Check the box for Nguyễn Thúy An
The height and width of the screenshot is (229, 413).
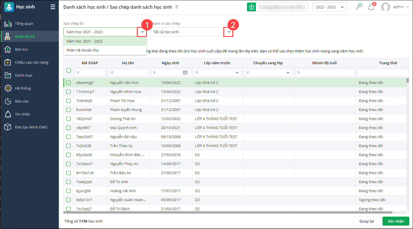pyautogui.click(x=68, y=164)
